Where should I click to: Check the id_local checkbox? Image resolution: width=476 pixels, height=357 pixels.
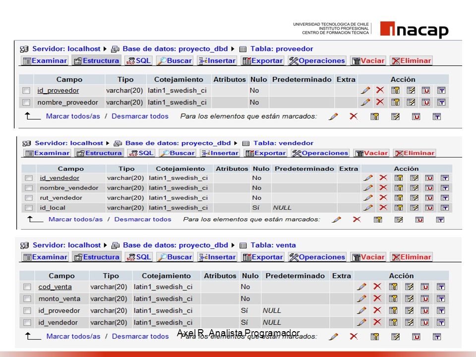[x=29, y=208]
